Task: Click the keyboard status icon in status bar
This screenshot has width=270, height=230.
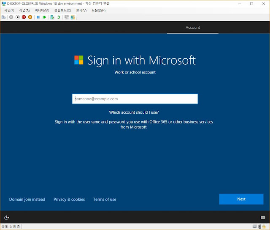Action: click(255, 226)
